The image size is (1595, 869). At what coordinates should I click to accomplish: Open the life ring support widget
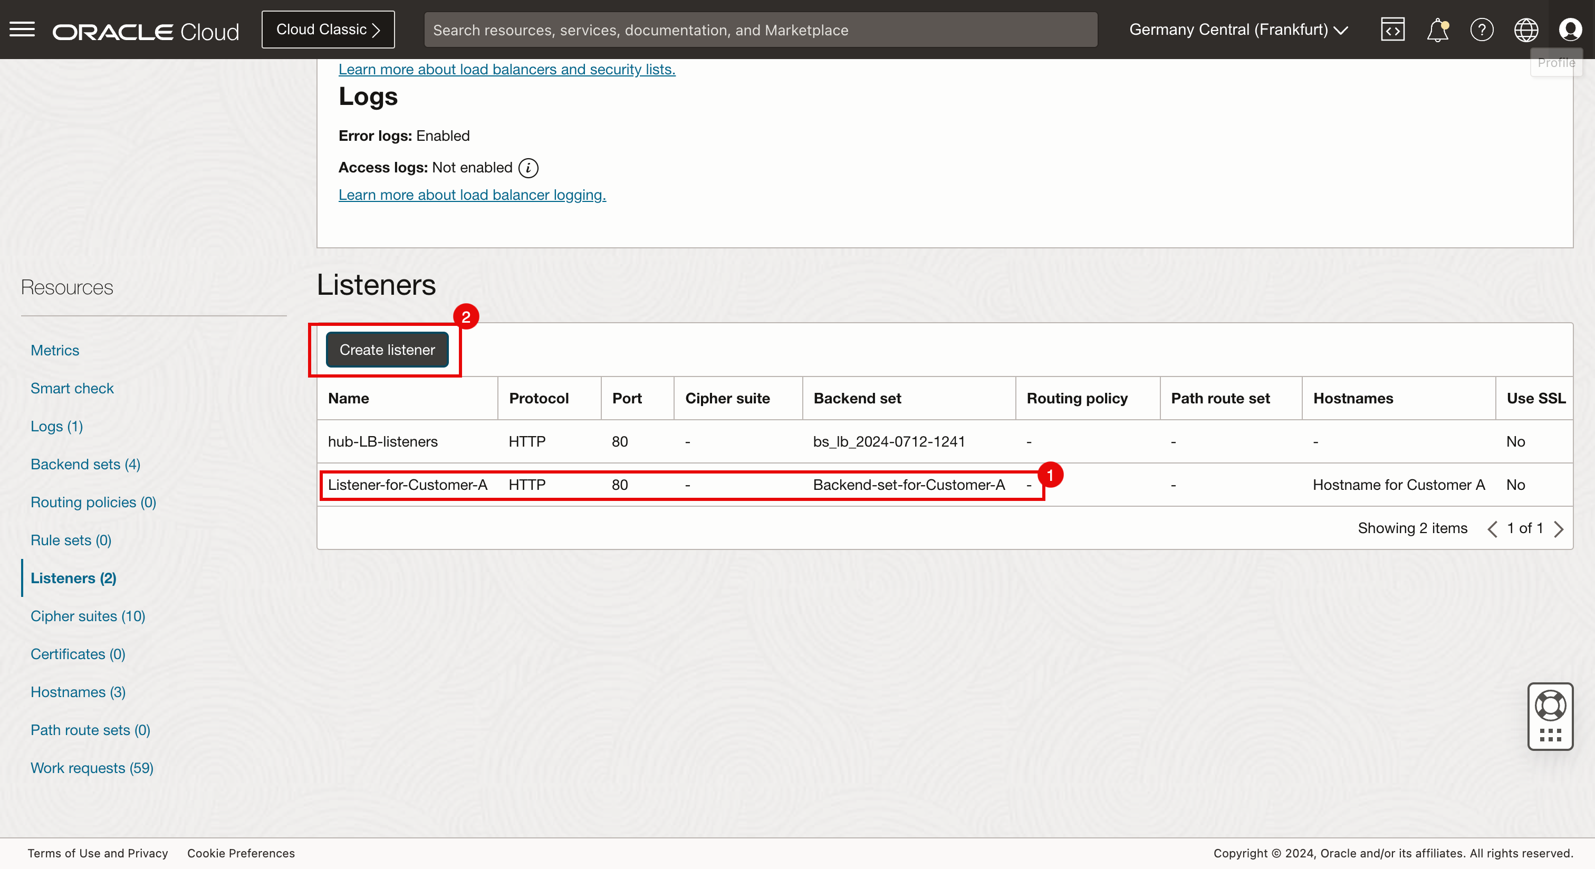tap(1550, 705)
